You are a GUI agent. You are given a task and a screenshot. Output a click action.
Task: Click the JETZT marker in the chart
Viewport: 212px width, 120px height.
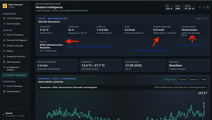click(202, 93)
